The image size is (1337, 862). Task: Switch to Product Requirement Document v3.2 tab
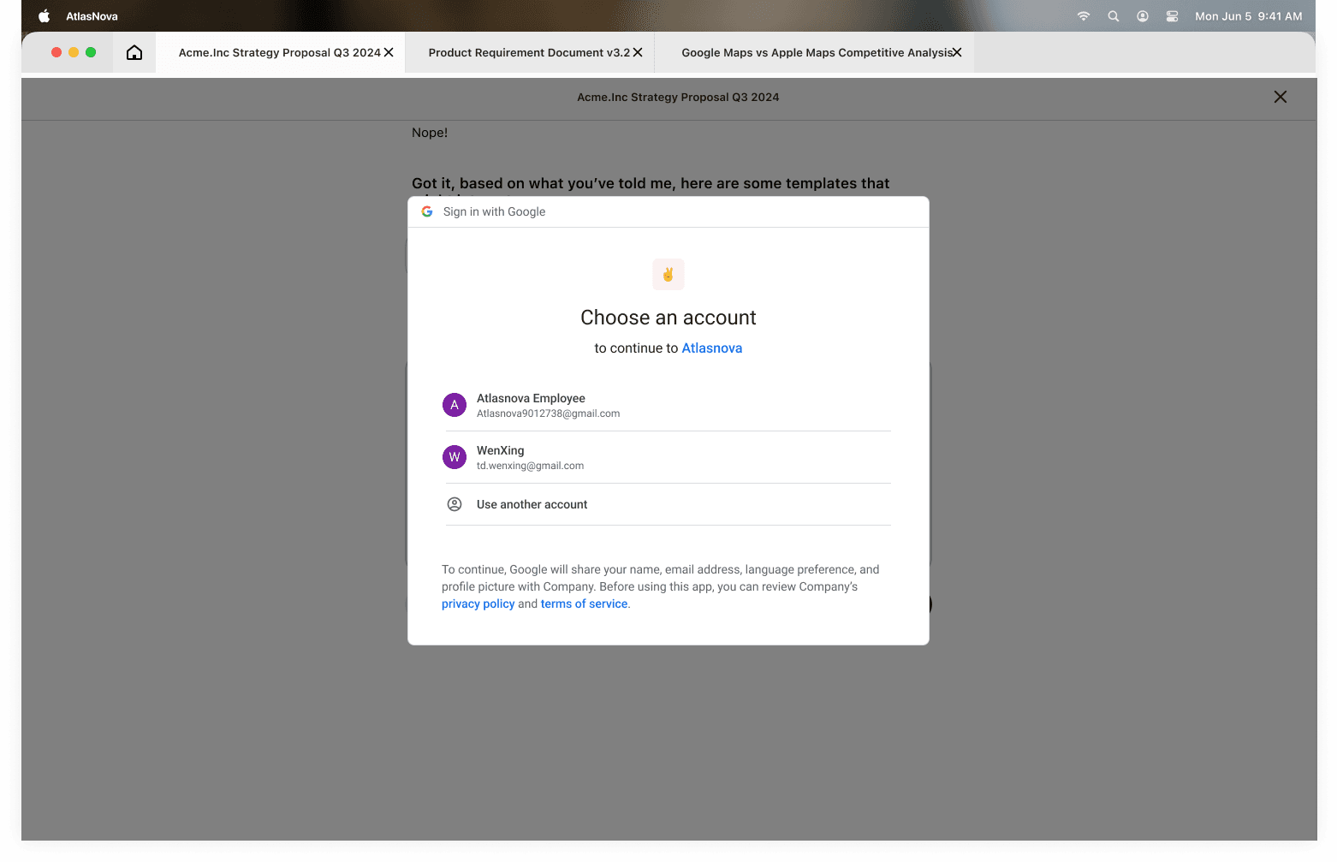tap(529, 52)
